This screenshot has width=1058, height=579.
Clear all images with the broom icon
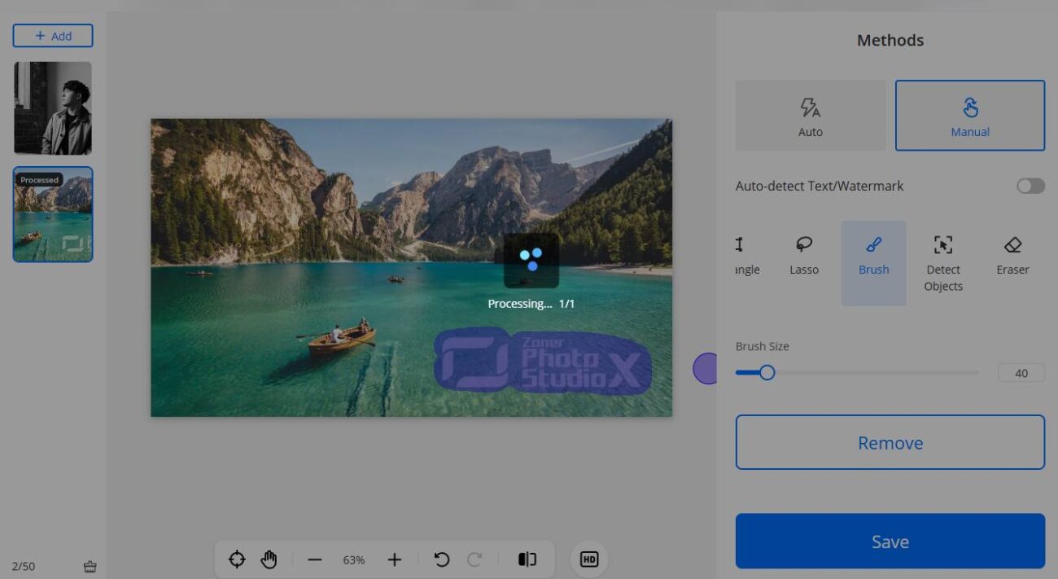(x=90, y=566)
